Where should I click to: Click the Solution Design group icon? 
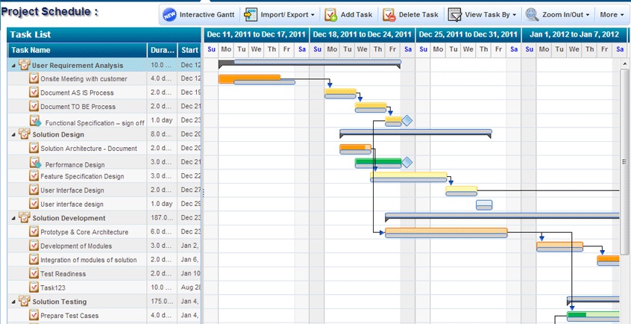25,134
